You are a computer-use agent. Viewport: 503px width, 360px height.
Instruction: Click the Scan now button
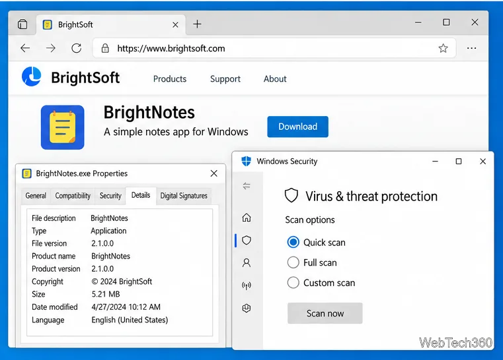[325, 313]
